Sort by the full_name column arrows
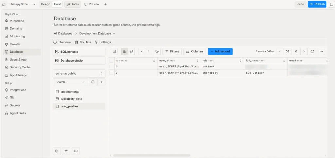 click(x=284, y=61)
